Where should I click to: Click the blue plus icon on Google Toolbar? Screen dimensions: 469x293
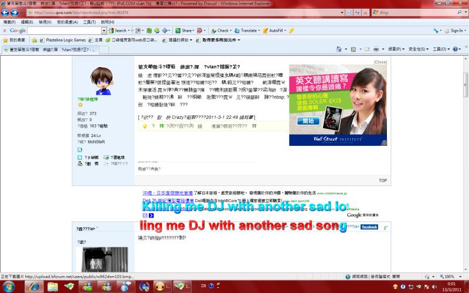coord(165,30)
